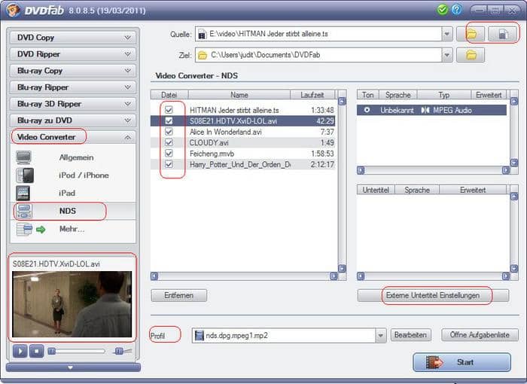Click the Untertitel column header
527x384 pixels.
click(376, 190)
